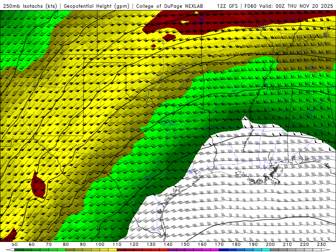
Task: Click the dark blue swatch below label 170
Action: coord(223,250)
